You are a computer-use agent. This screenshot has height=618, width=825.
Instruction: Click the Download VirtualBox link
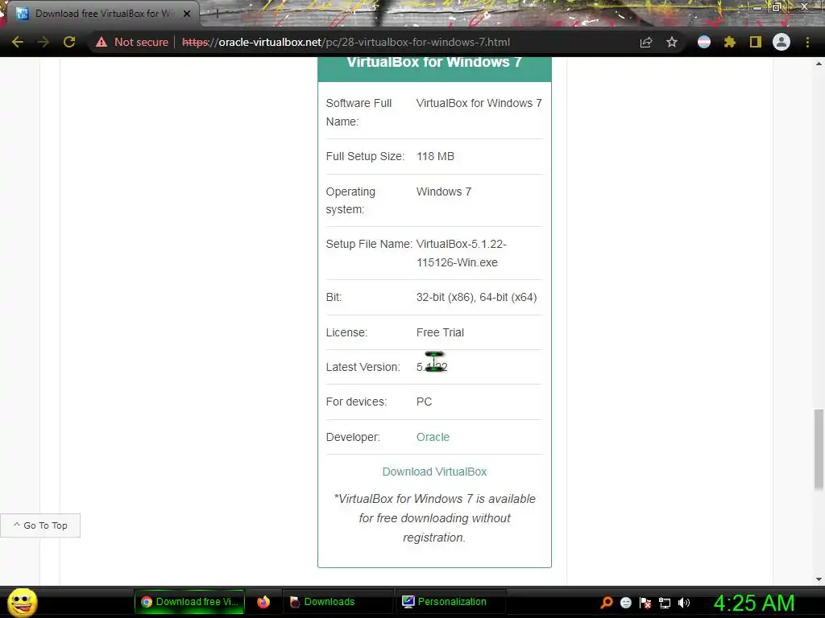tap(434, 472)
